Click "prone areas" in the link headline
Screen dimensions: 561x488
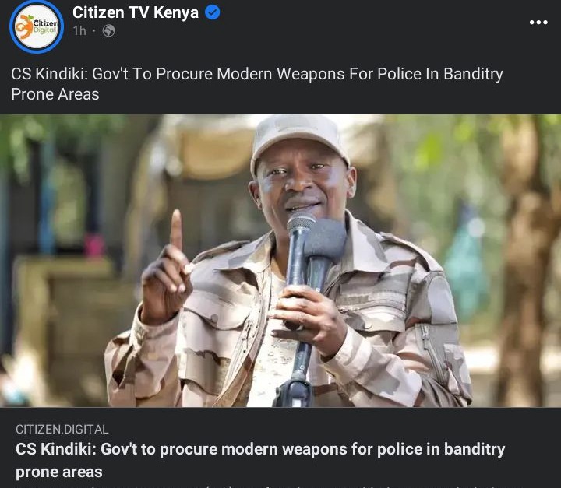click(x=59, y=472)
